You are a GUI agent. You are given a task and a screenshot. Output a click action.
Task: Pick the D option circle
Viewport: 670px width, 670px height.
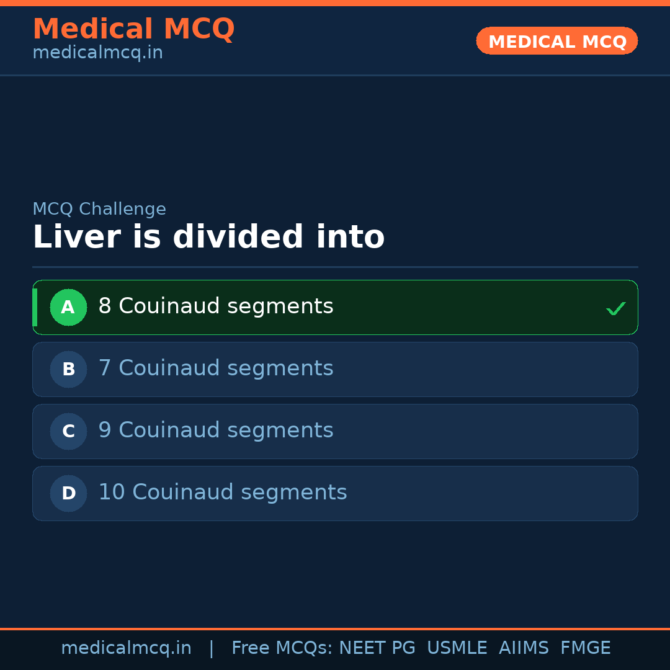click(68, 493)
